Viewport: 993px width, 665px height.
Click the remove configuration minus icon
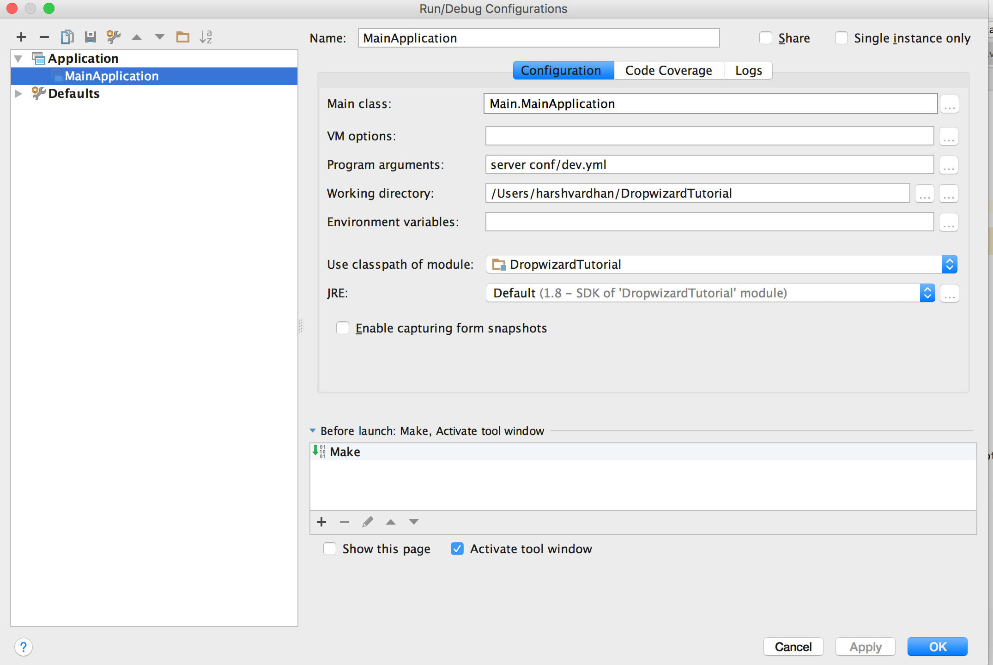coord(44,37)
